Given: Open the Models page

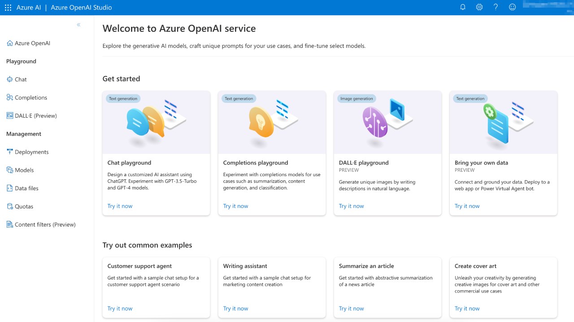Looking at the screenshot, I should click(x=24, y=170).
